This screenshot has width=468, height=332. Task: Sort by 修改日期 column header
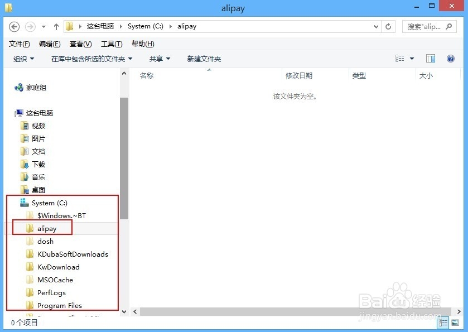click(x=299, y=75)
